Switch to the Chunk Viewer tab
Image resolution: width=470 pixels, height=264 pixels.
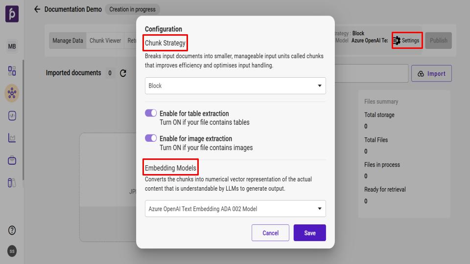tap(105, 41)
